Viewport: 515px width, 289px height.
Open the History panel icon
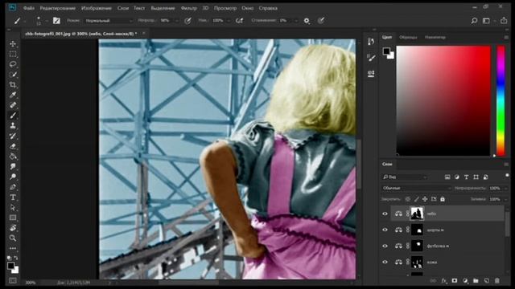click(371, 41)
